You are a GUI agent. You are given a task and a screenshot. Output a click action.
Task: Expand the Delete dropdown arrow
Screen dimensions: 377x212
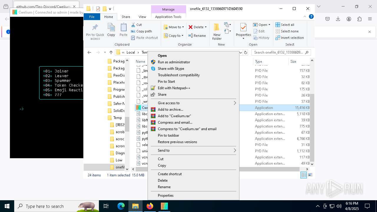(206, 27)
